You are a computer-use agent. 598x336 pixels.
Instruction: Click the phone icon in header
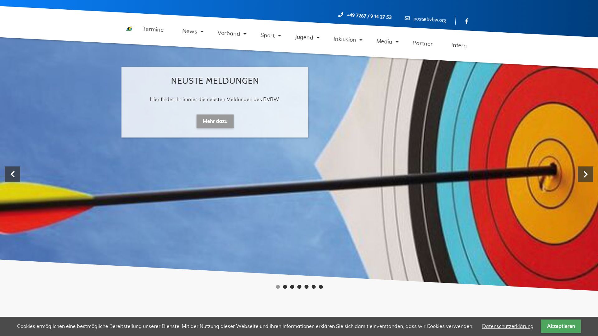341,15
